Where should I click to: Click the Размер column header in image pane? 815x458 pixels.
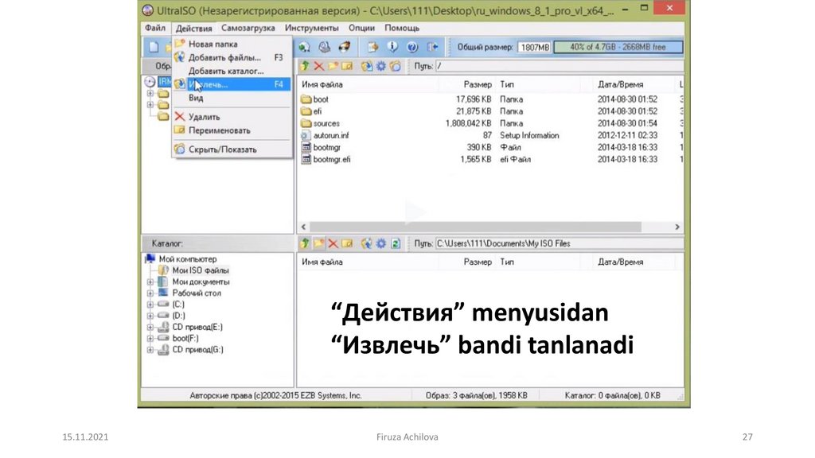[x=467, y=84]
